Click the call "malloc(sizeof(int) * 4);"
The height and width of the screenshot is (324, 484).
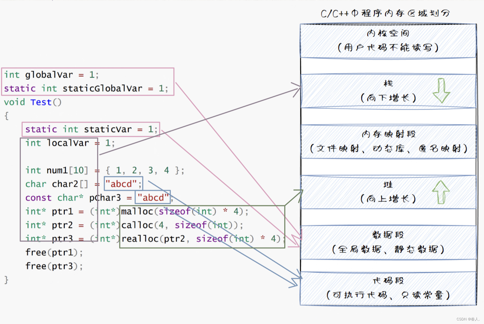point(185,211)
